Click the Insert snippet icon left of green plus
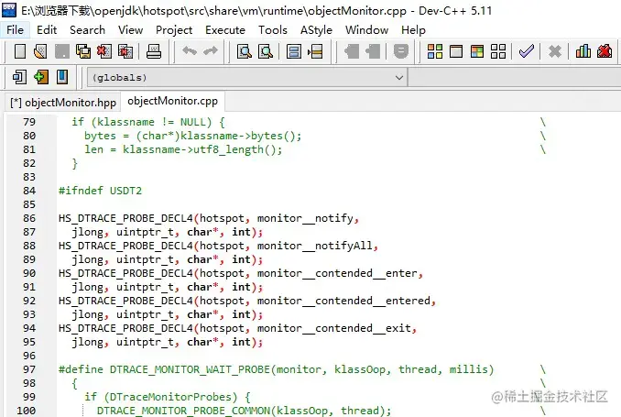The image size is (621, 417). pos(19,77)
